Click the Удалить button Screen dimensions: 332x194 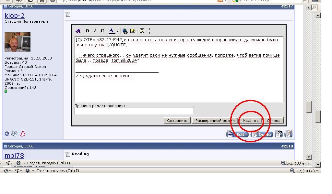point(251,121)
